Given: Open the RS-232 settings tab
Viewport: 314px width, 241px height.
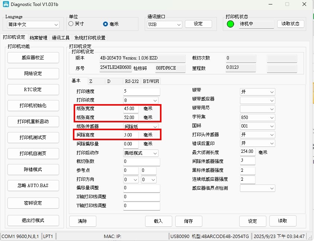Looking at the screenshot, I should pyautogui.click(x=132, y=81).
